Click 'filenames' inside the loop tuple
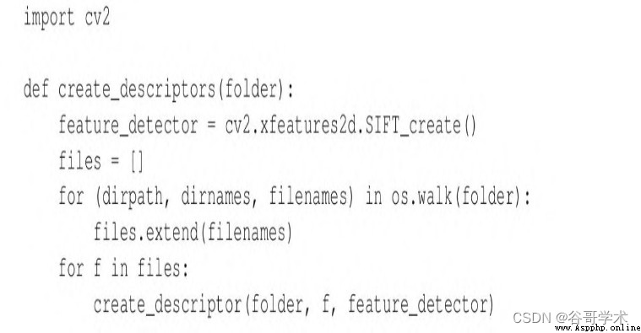The width and height of the screenshot is (641, 333). click(307, 196)
